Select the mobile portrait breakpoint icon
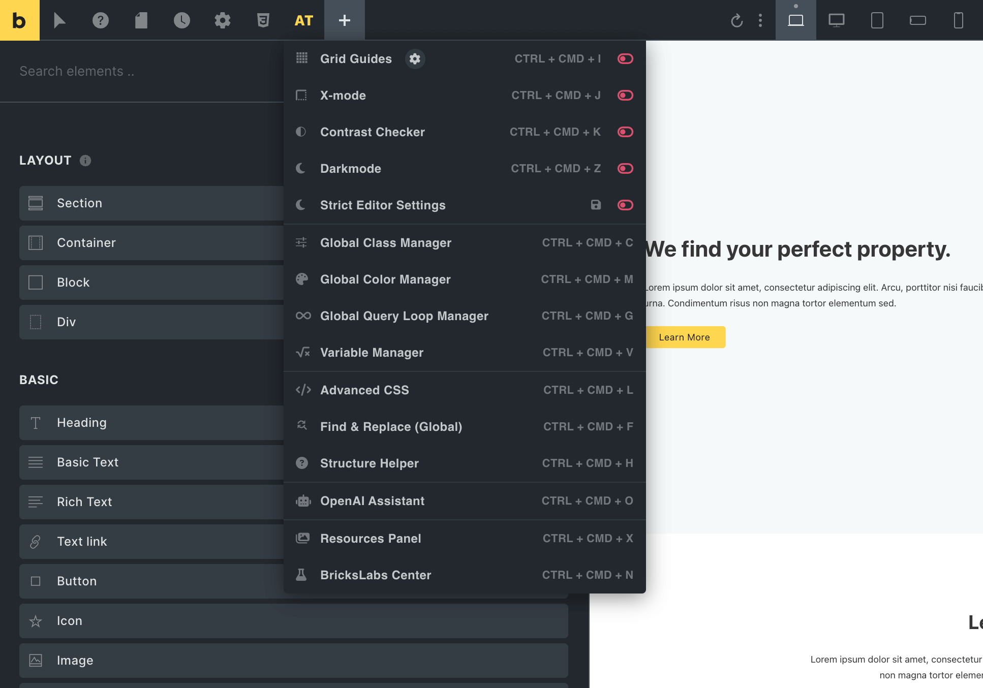983x688 pixels. [958, 20]
